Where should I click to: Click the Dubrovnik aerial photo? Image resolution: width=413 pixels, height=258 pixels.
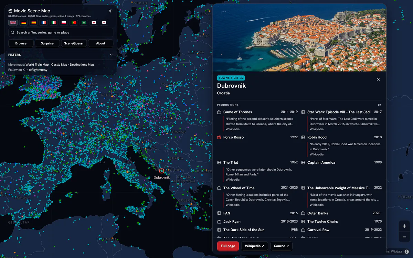299,37
